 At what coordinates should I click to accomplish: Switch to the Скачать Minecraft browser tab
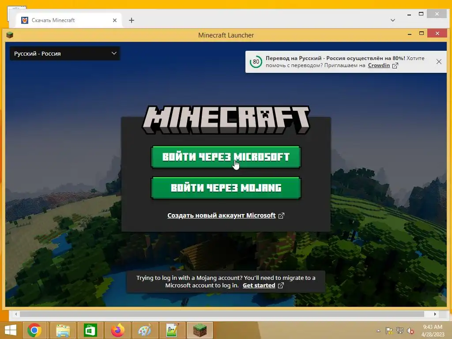pos(69,20)
